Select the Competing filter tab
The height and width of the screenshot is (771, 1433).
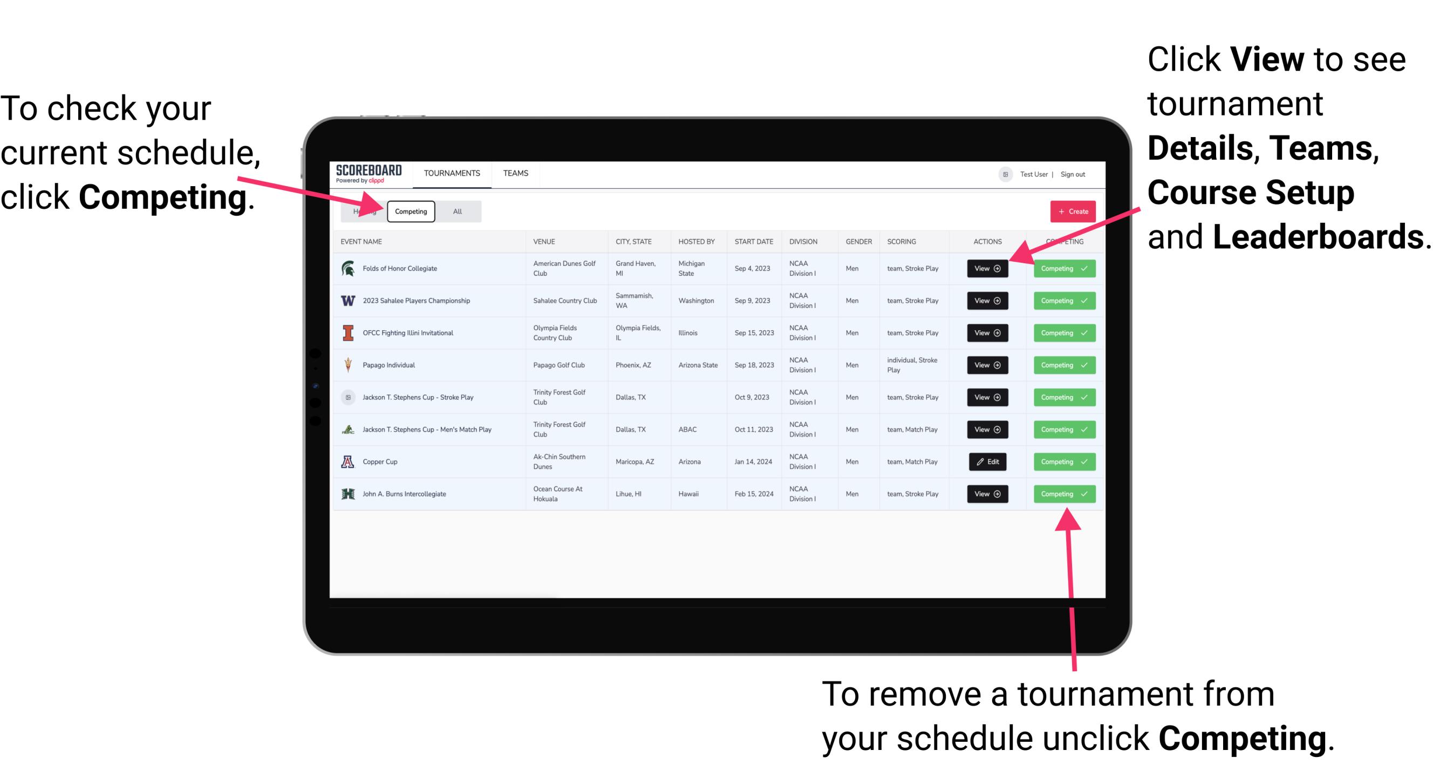pos(409,211)
